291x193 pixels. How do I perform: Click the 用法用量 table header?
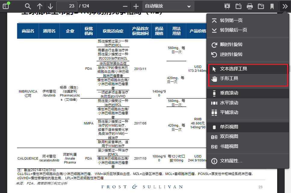pyautogui.click(x=176, y=31)
